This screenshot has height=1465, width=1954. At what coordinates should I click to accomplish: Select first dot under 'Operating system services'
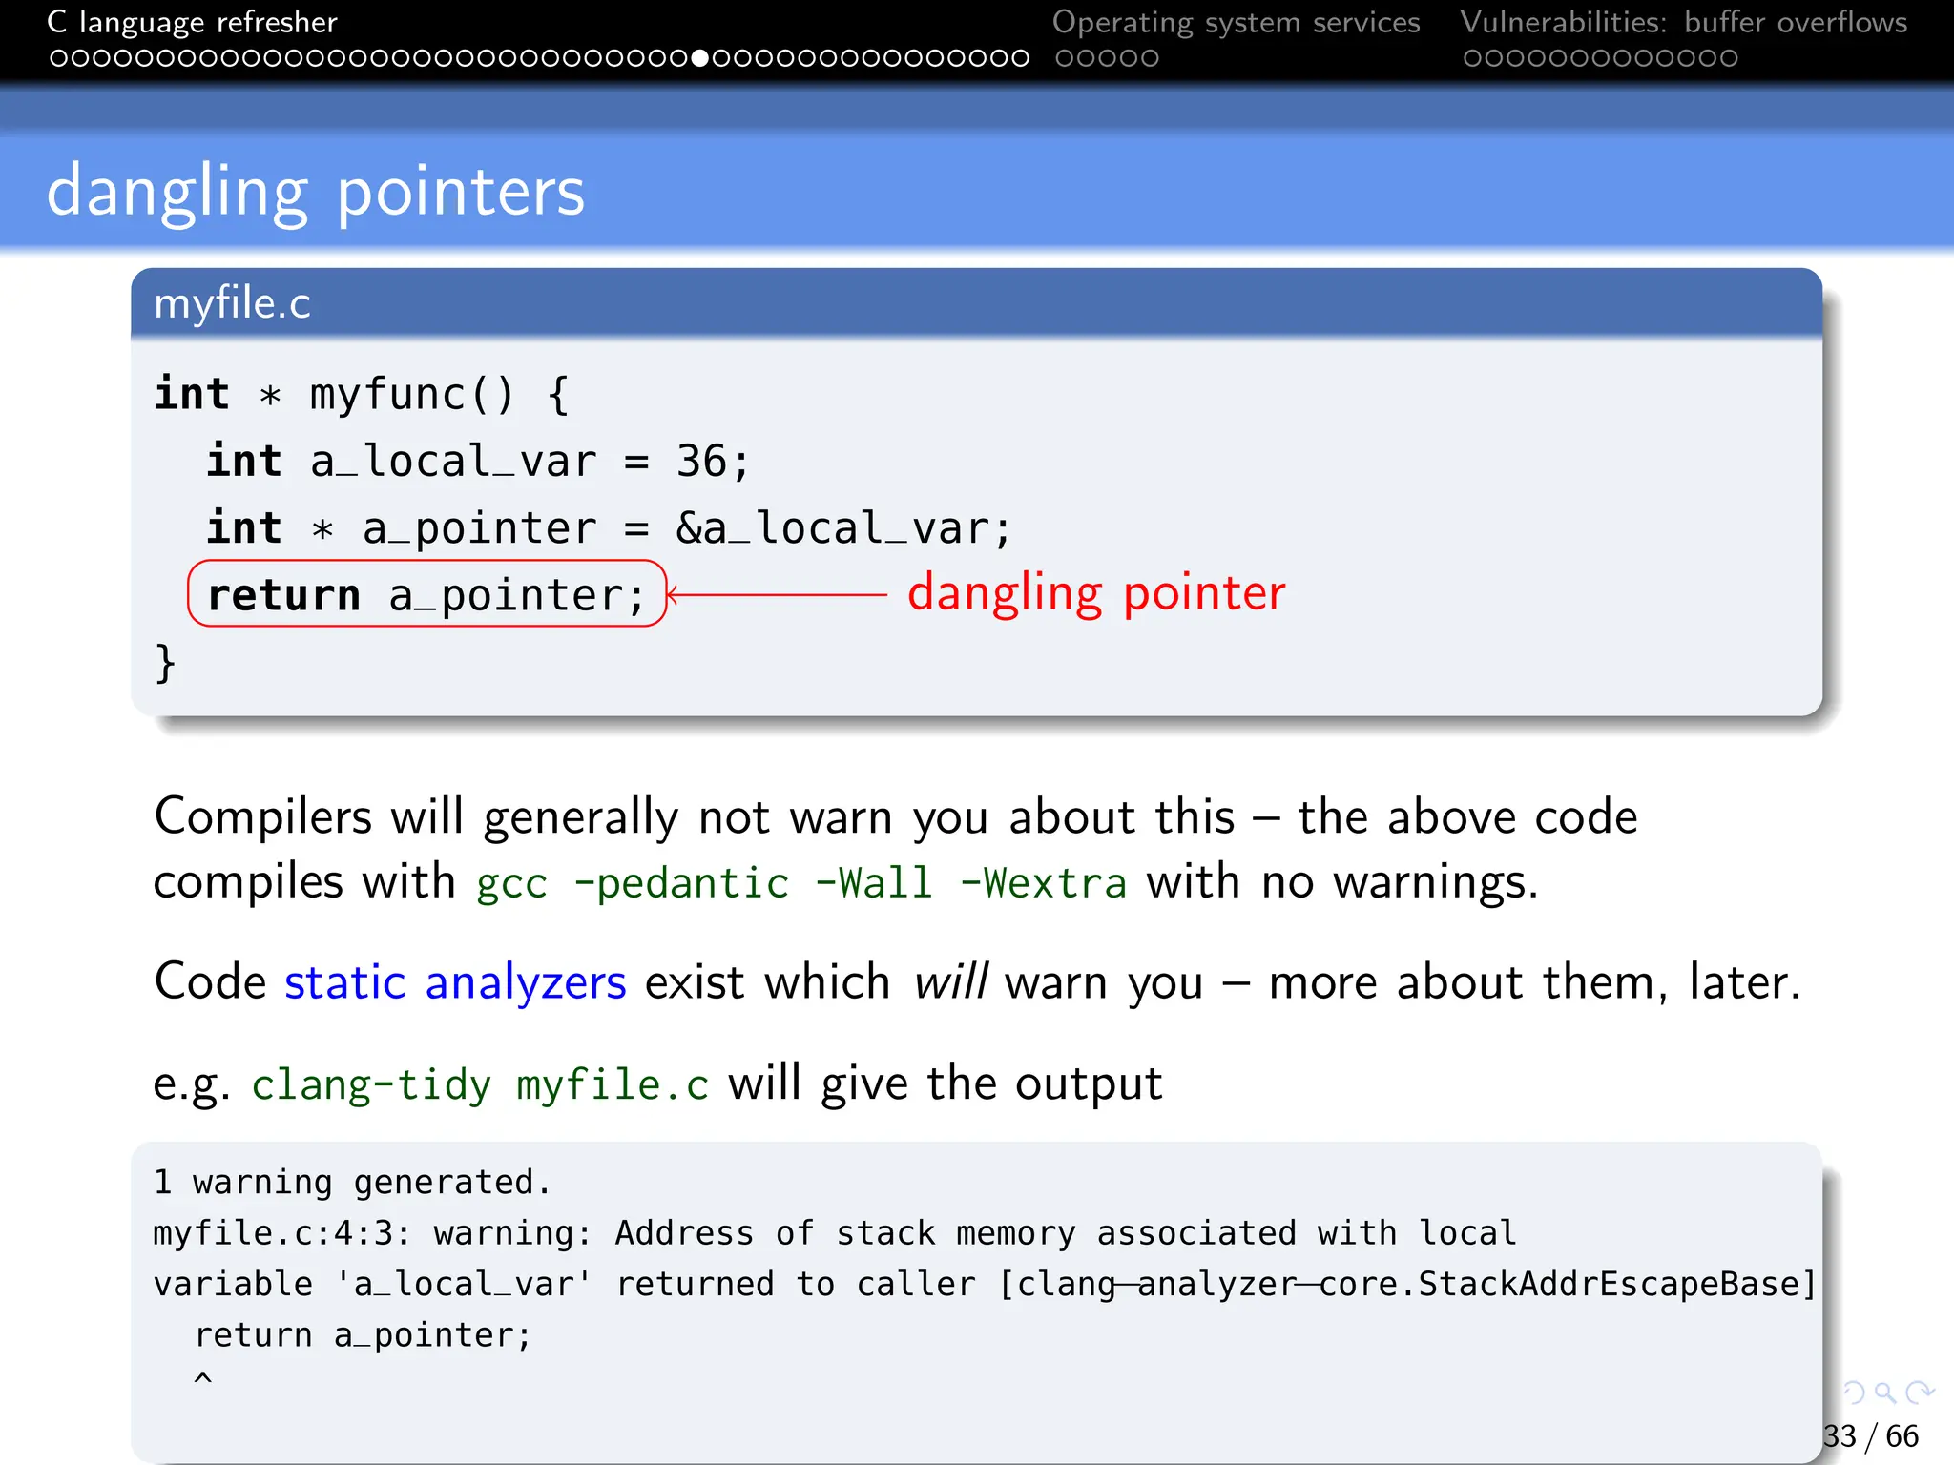(x=1065, y=58)
